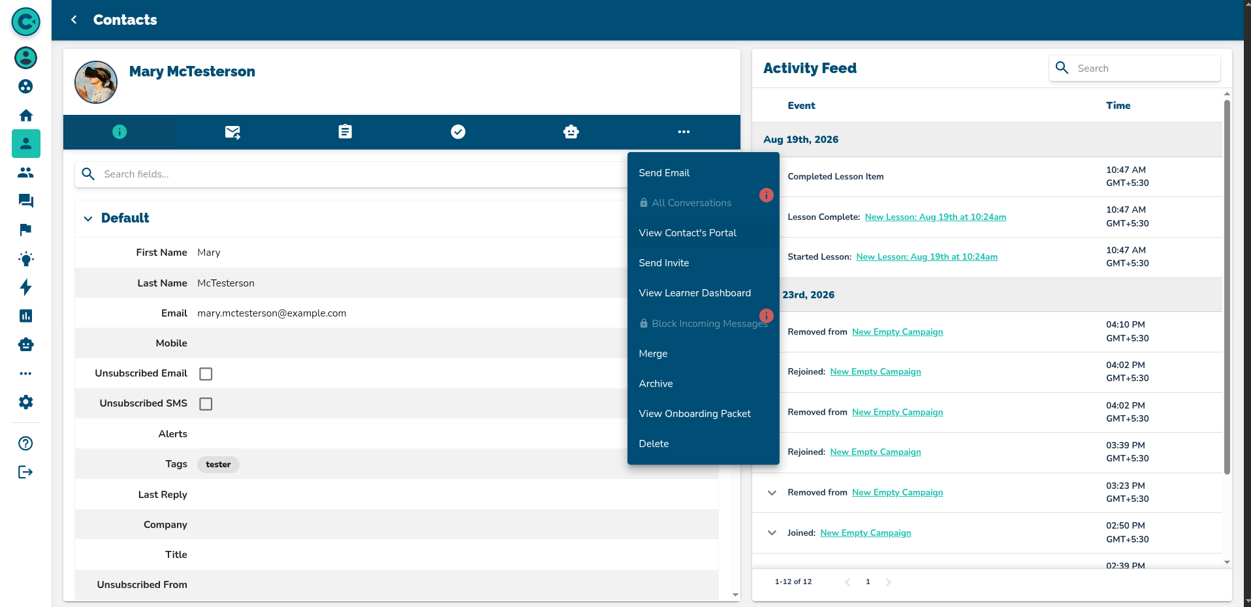Open the Home icon in the sidebar
This screenshot has height=607, width=1251.
coord(25,116)
